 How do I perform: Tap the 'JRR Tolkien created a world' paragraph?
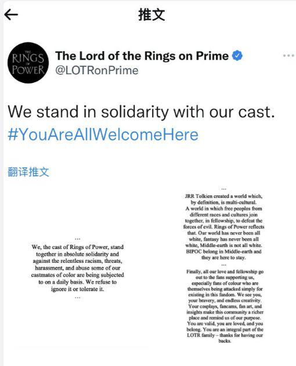pos(223,227)
